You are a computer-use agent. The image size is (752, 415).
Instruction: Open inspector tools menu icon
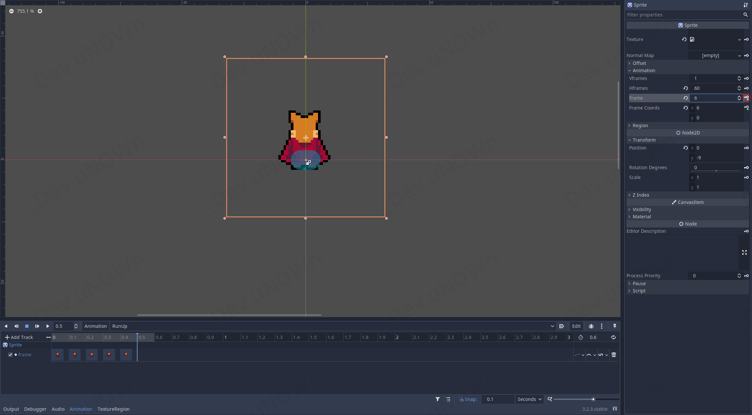(x=745, y=5)
